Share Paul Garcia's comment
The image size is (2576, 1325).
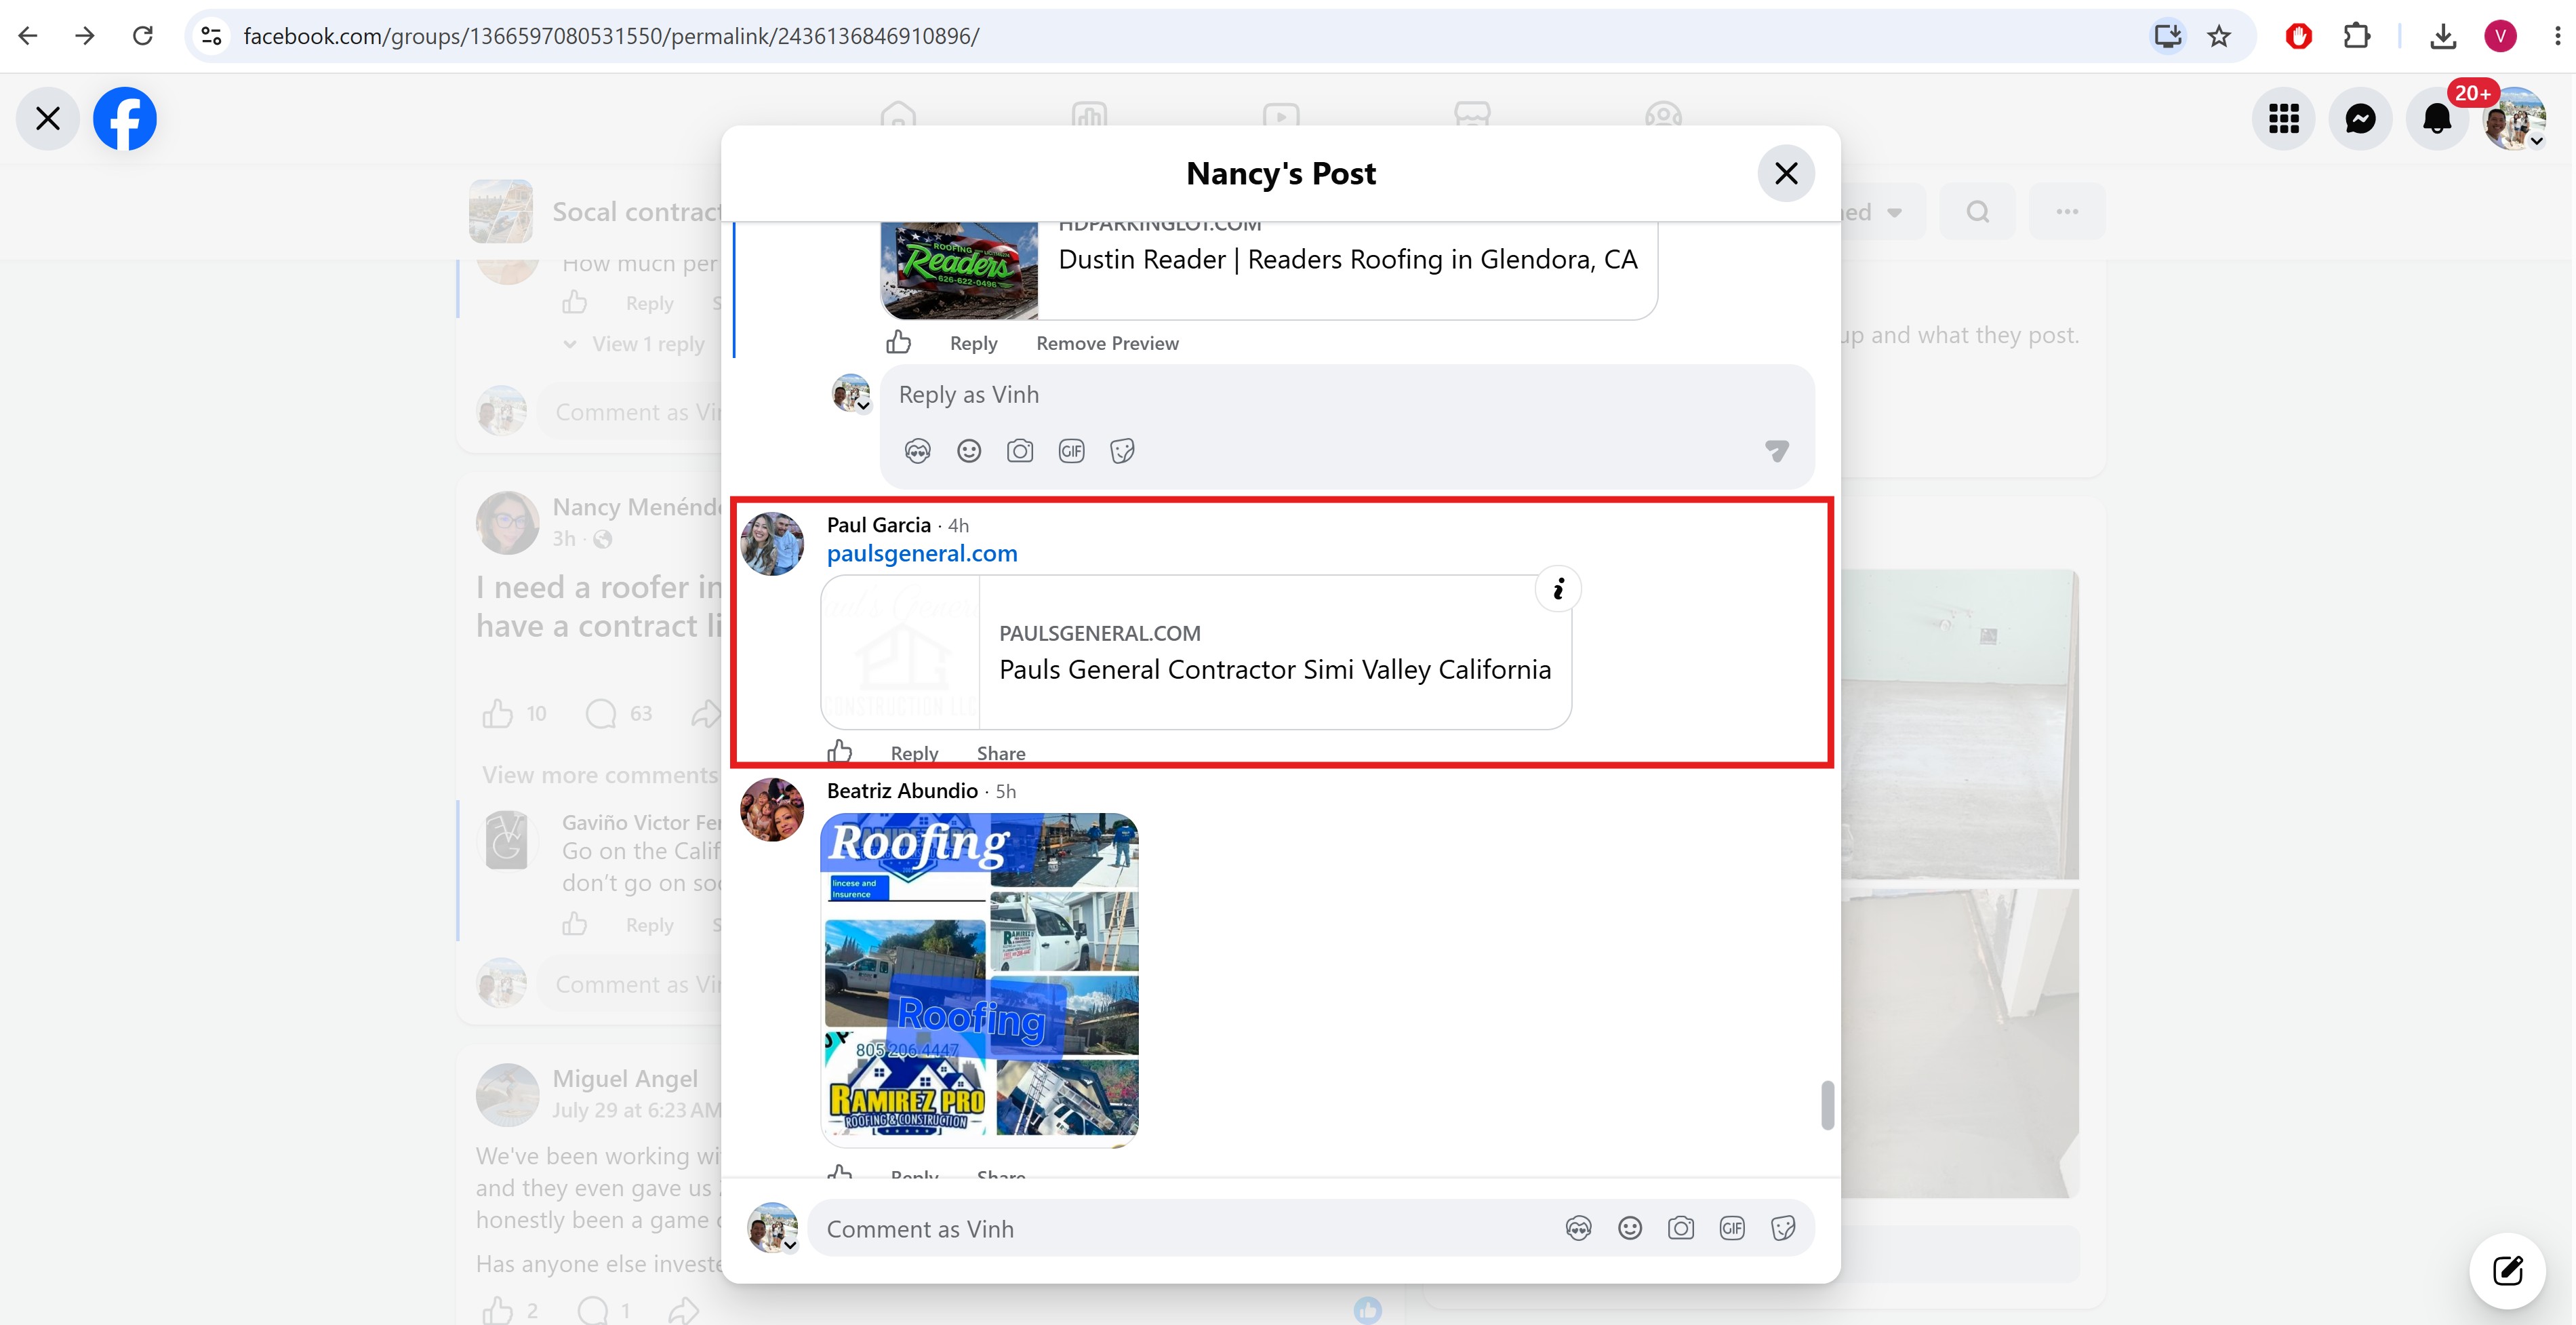pos(1001,753)
